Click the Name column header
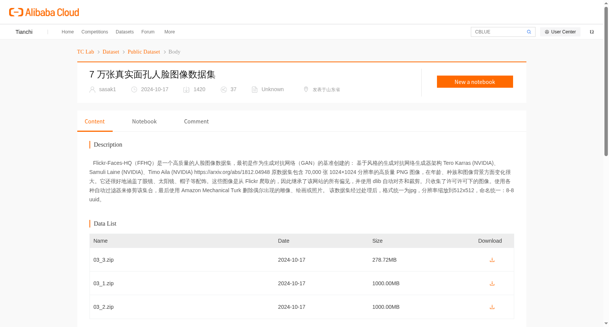The width and height of the screenshot is (609, 327). tap(100, 241)
